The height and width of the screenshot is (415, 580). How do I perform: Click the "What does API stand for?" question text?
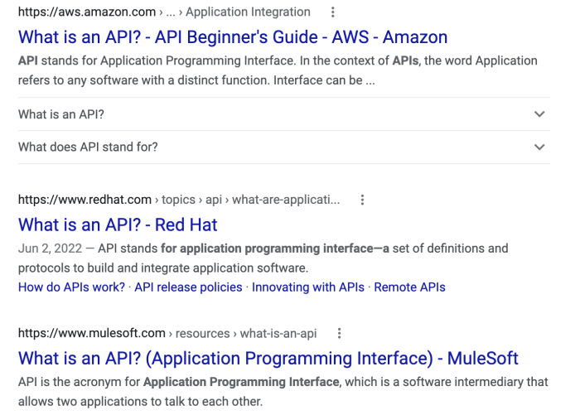pyautogui.click(x=88, y=147)
